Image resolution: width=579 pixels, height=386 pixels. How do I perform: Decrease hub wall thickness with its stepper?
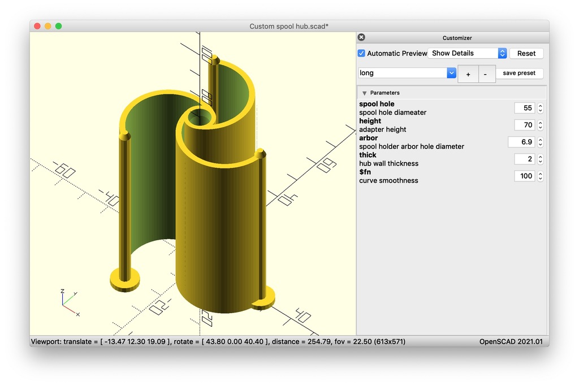click(540, 161)
